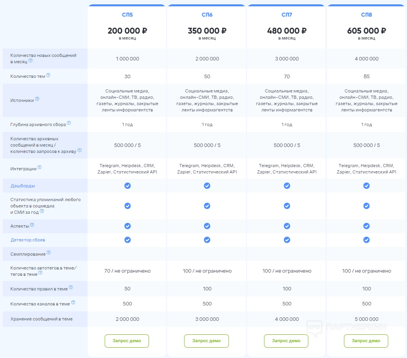The image size is (407, 358).
Task: Open help icon for Количество правил в теме
Action: pos(71,288)
